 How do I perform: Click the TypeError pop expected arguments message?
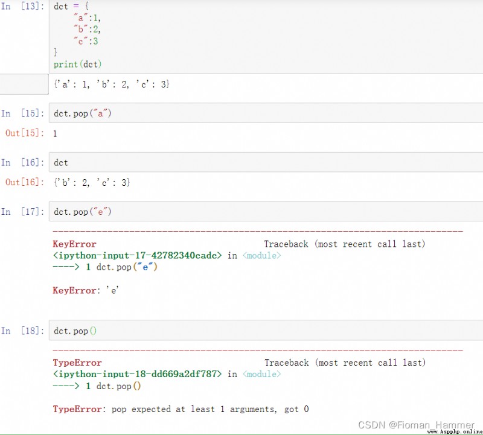tap(181, 409)
